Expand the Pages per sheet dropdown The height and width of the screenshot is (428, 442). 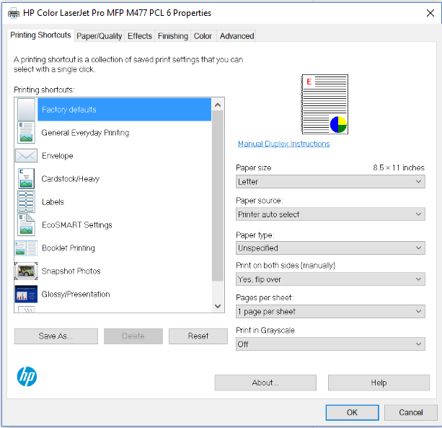click(x=330, y=312)
